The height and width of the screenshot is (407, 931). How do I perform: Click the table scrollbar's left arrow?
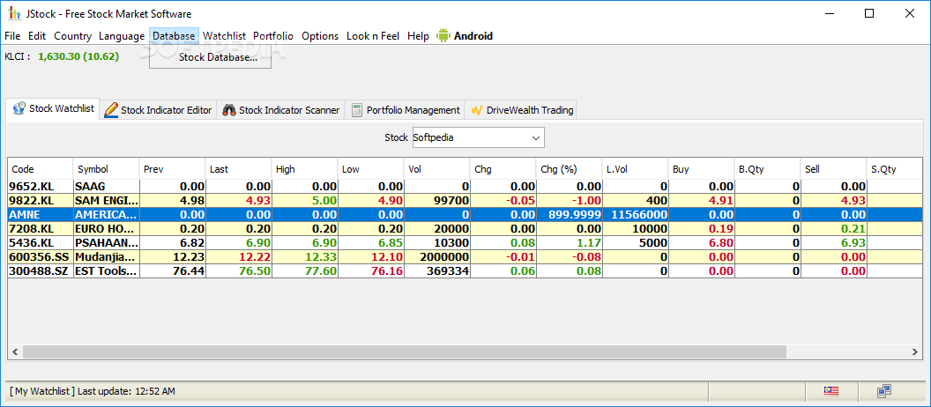pos(15,351)
